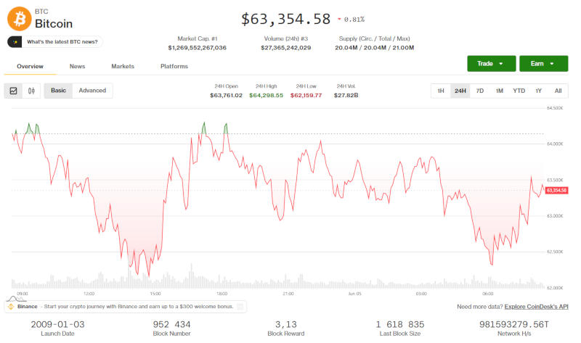Click the Market Cap value $1,269,552,267,036
This screenshot has height=343, width=581.
[197, 48]
